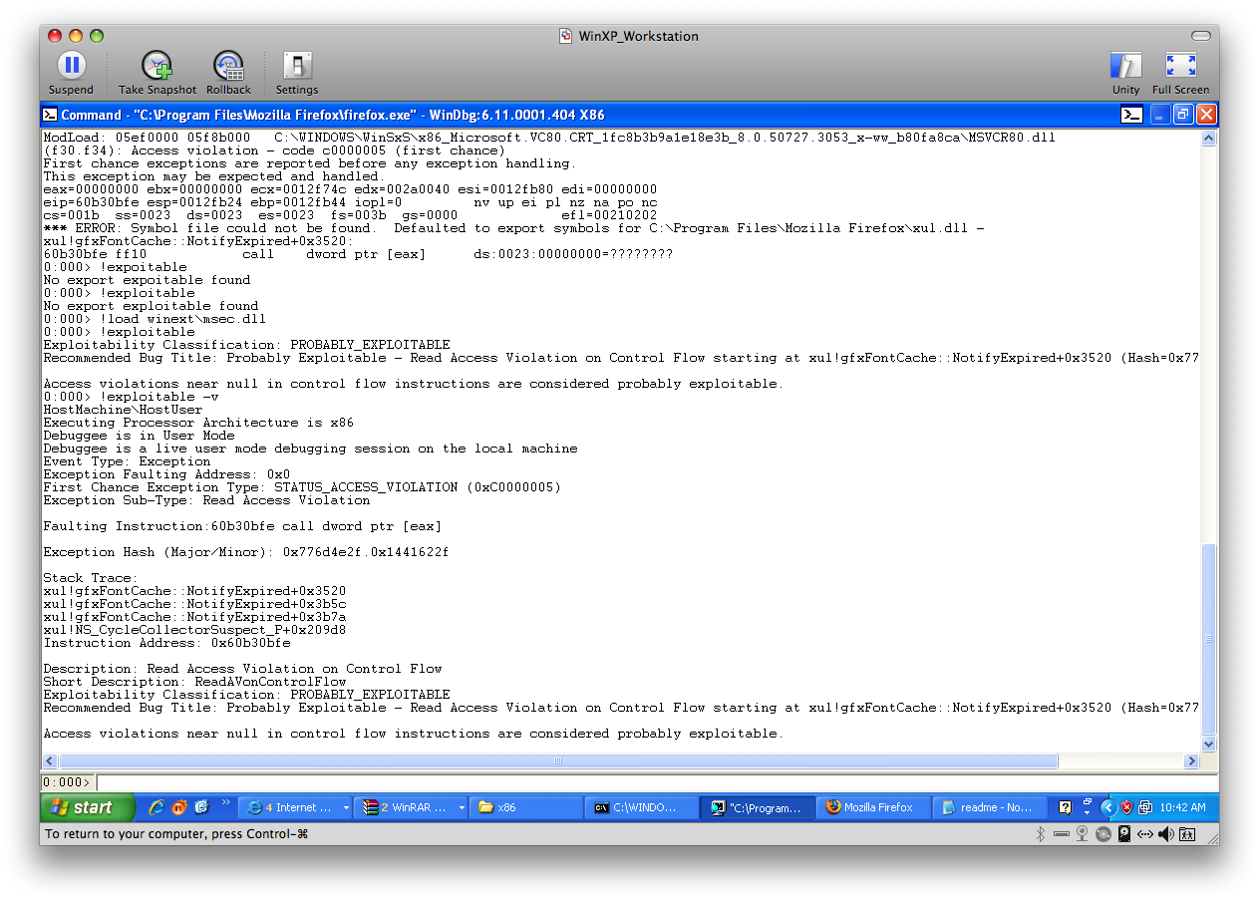The image size is (1259, 900).
Task: Click 'Short Description: ReadAVonControlFlow' text
Action: tap(194, 682)
